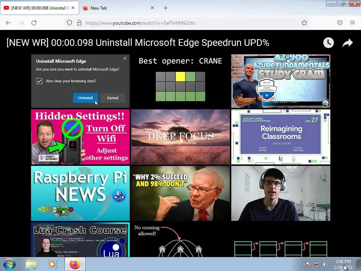Open the Lua Crash Course video
The height and width of the screenshot is (271, 361).
click(80, 240)
